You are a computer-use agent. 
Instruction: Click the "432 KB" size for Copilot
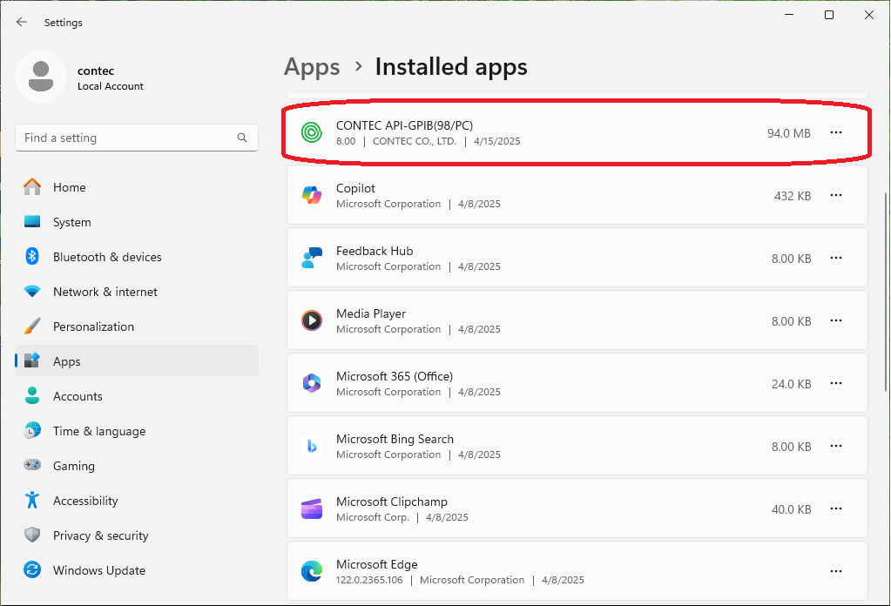click(x=792, y=196)
